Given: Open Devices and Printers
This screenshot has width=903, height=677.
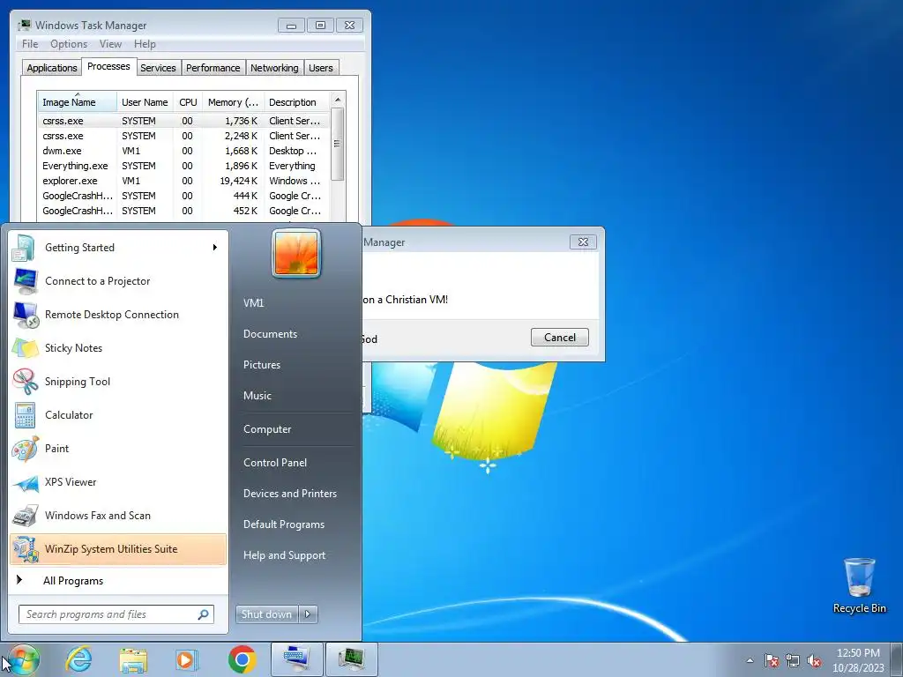Looking at the screenshot, I should 290,494.
